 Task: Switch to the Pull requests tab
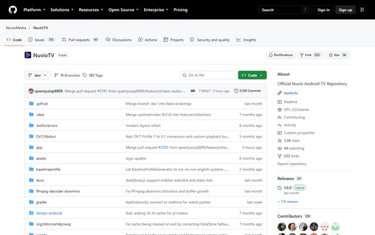(x=80, y=40)
